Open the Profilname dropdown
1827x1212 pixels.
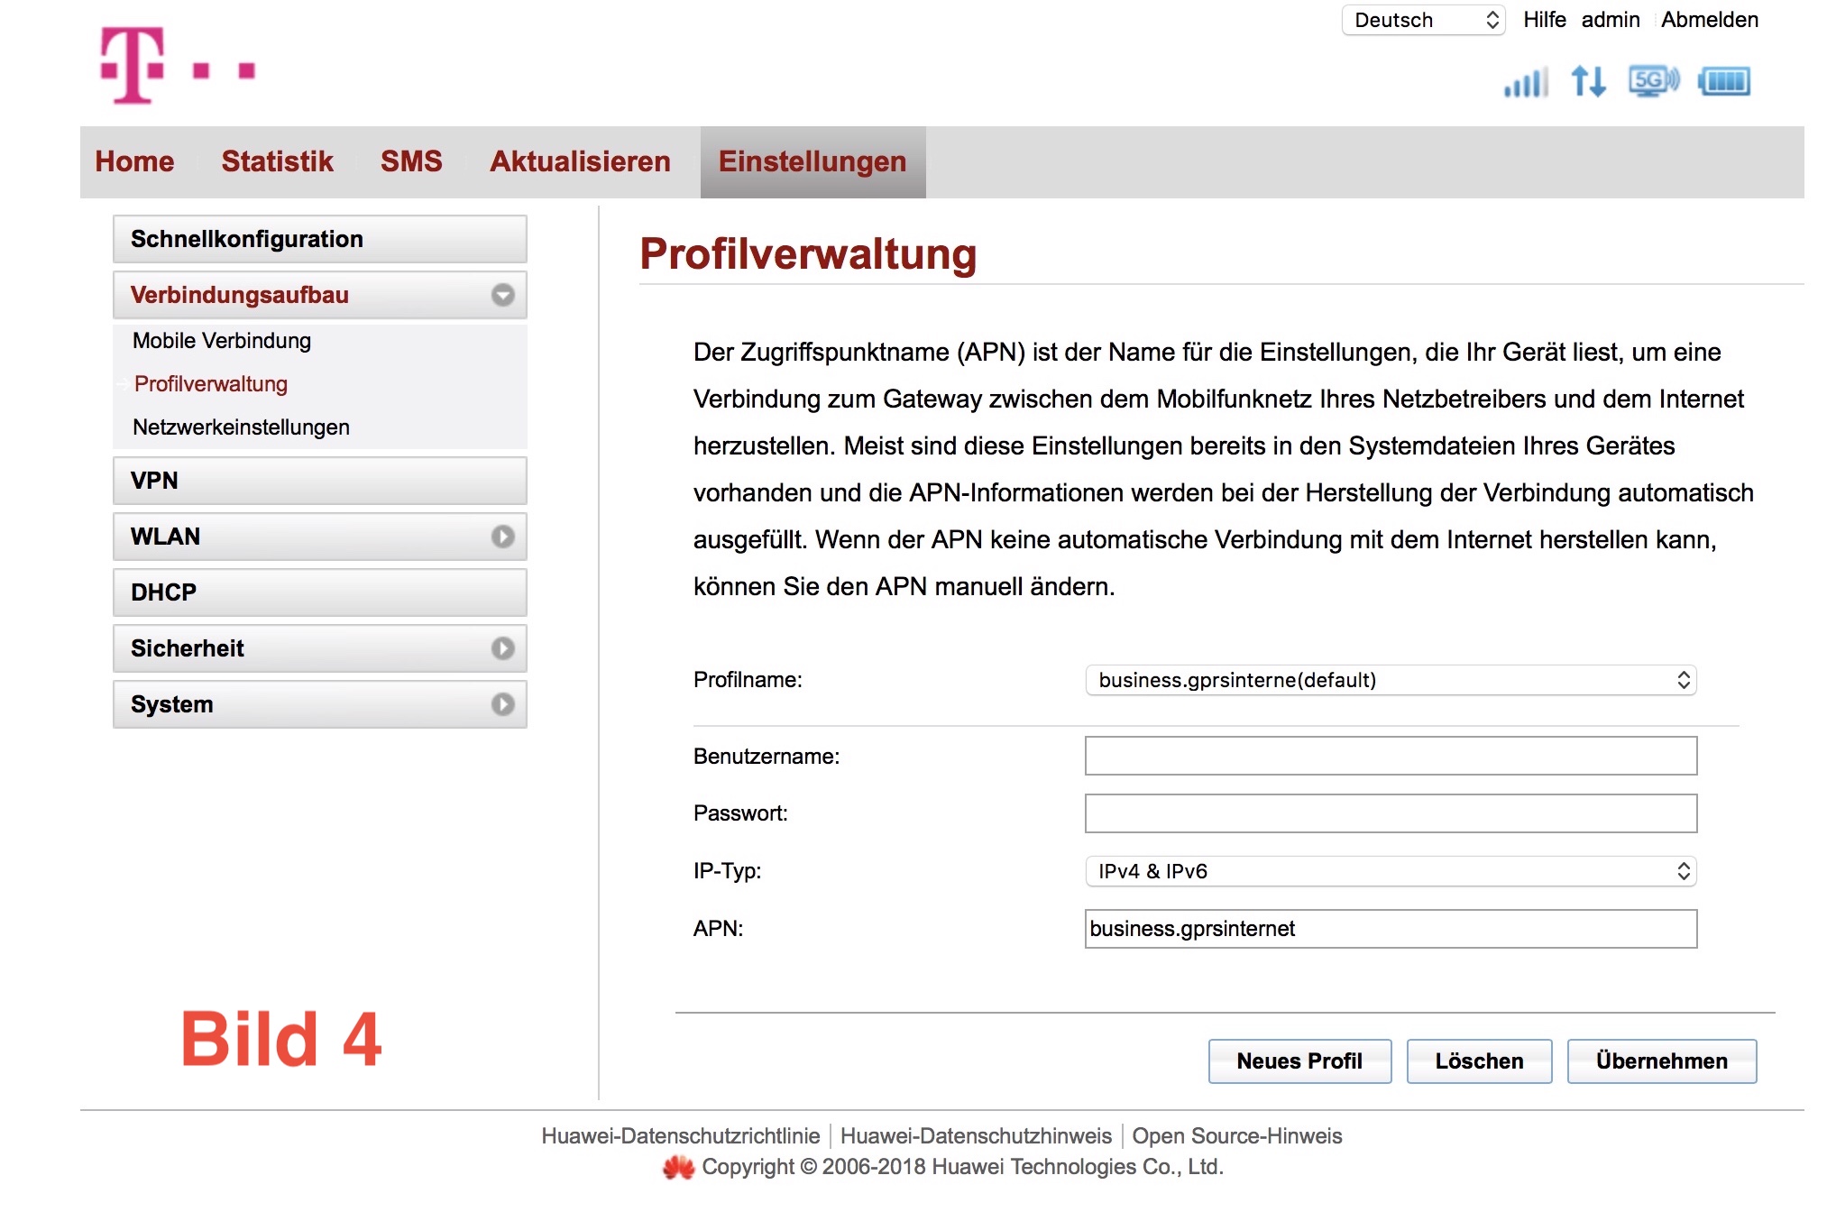(x=1391, y=680)
